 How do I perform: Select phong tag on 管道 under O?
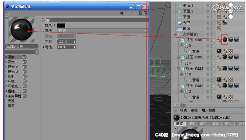click(x=225, y=80)
